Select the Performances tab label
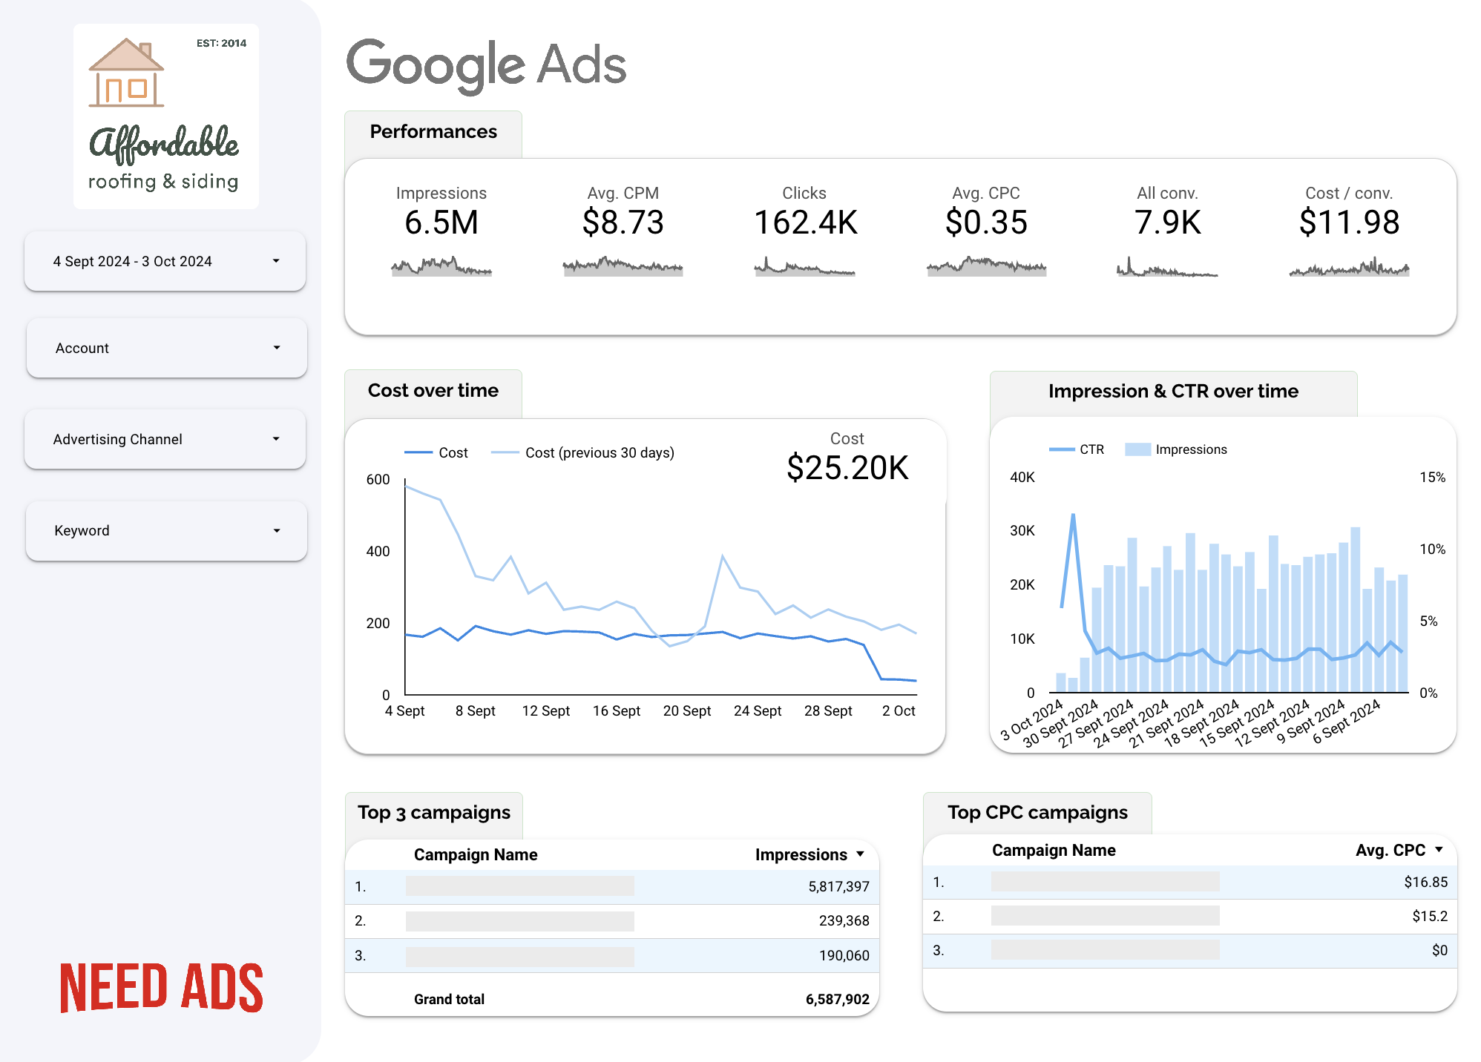Screen dimensions: 1481x1062 tap(433, 132)
